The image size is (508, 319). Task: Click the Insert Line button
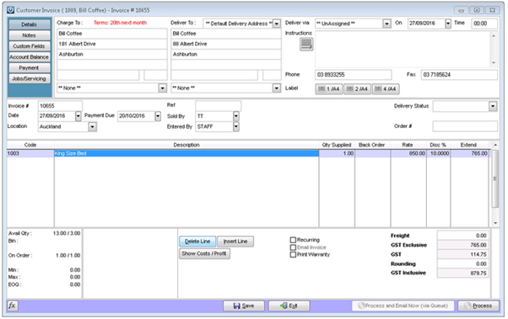point(235,242)
